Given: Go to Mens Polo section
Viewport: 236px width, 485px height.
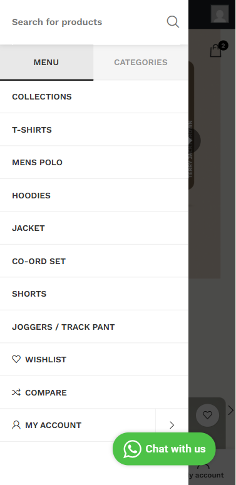Looking at the screenshot, I should pos(94,162).
